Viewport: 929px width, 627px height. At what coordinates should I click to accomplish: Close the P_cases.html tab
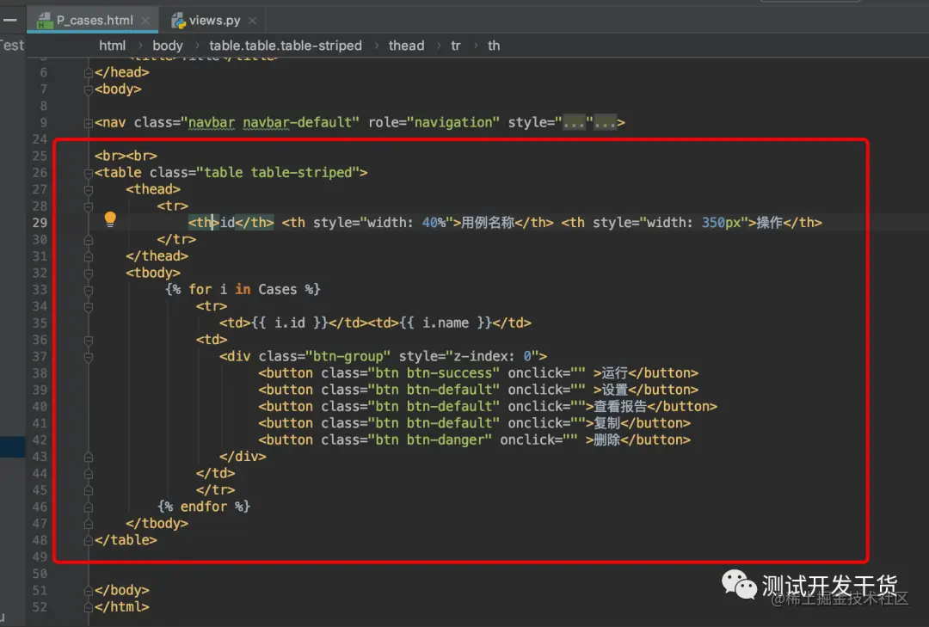[145, 20]
